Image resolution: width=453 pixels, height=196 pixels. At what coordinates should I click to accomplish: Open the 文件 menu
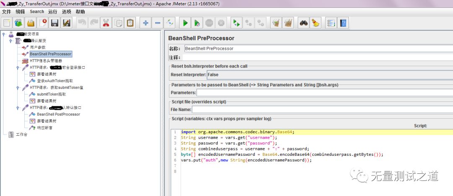point(7,12)
